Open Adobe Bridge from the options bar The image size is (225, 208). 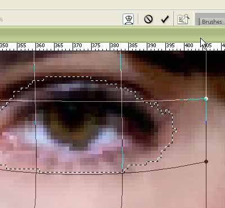point(183,19)
